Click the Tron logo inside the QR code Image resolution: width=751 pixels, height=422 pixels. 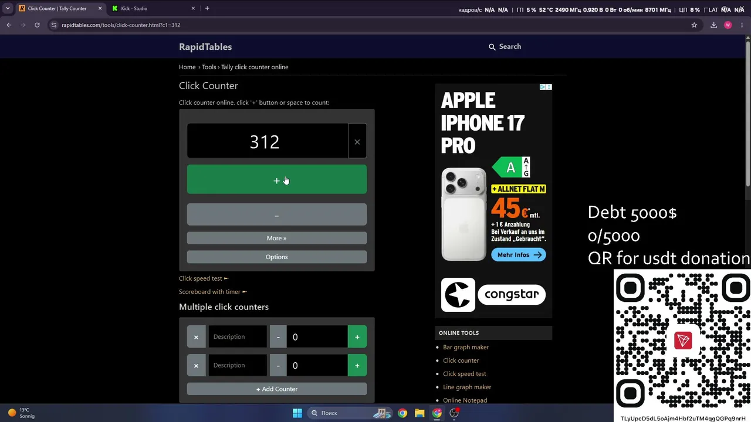(x=683, y=340)
